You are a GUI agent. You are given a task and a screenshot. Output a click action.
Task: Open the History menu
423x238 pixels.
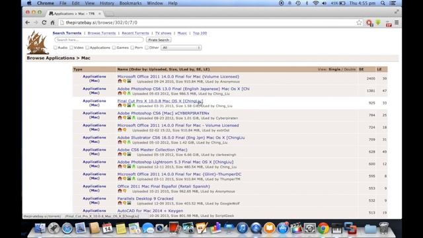pyautogui.click(x=107, y=3)
